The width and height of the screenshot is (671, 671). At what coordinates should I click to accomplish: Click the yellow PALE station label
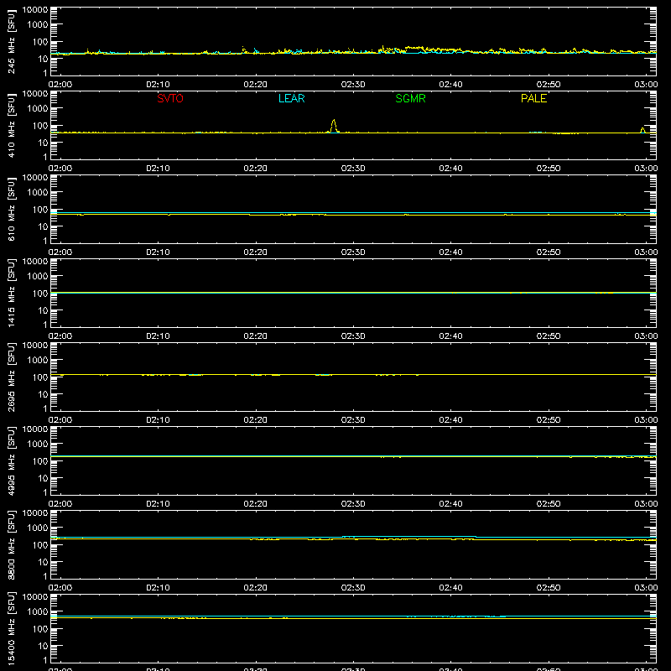(x=533, y=98)
